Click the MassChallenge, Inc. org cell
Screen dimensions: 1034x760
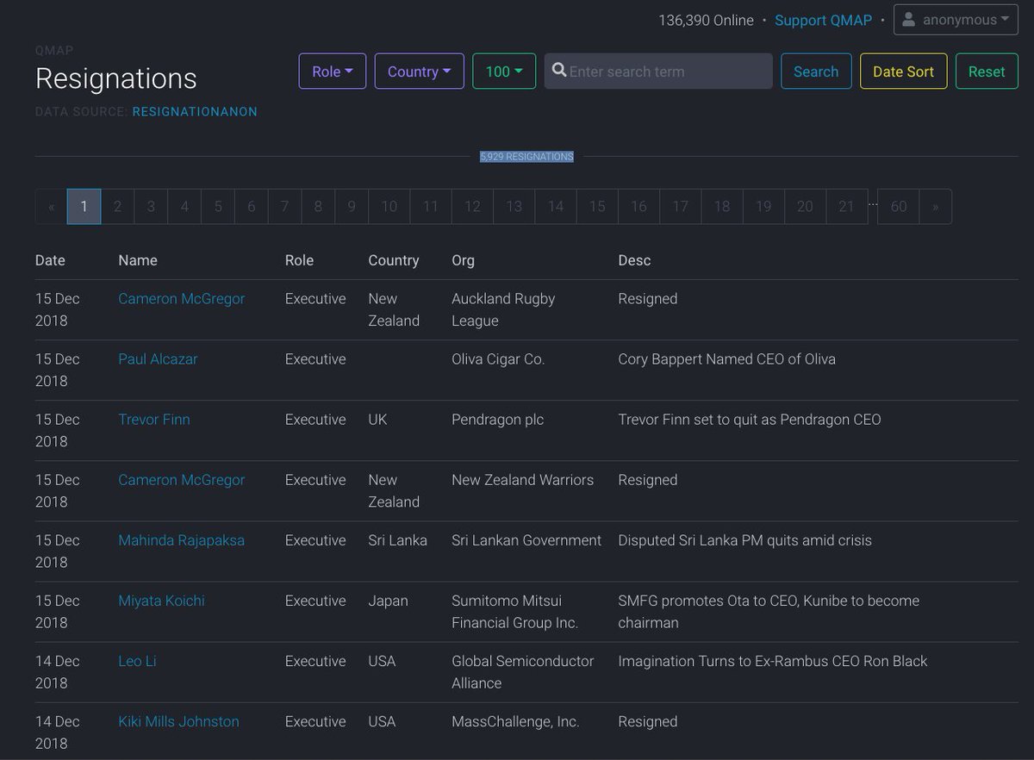tap(515, 721)
